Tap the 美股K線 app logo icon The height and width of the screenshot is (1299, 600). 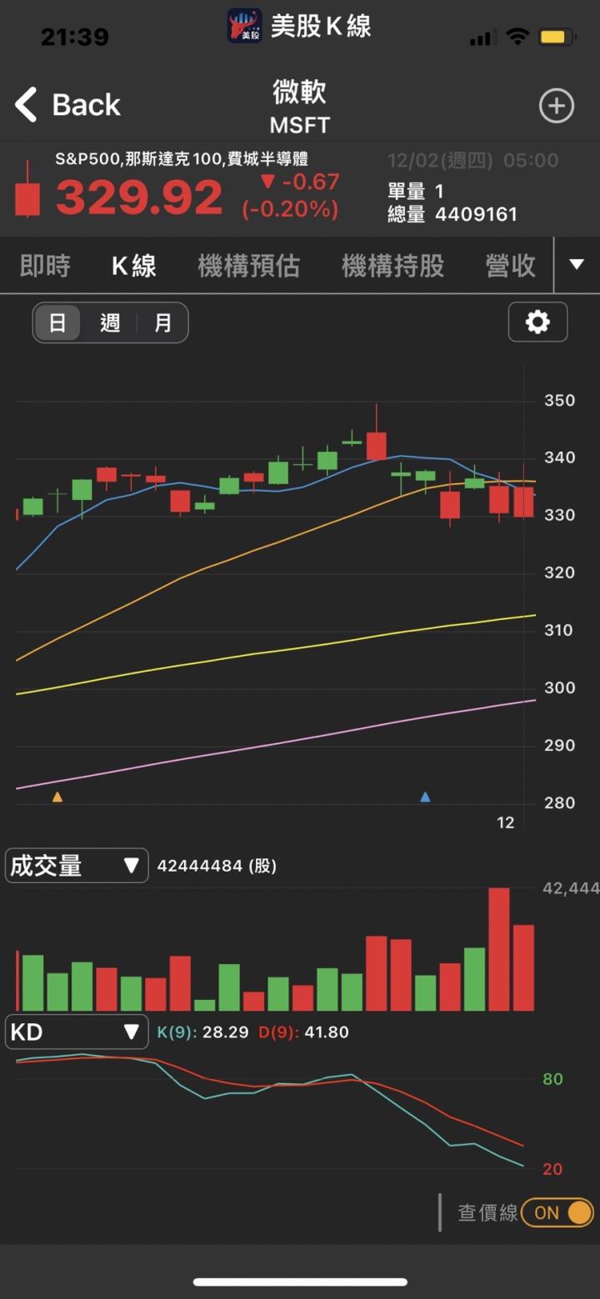[x=244, y=26]
